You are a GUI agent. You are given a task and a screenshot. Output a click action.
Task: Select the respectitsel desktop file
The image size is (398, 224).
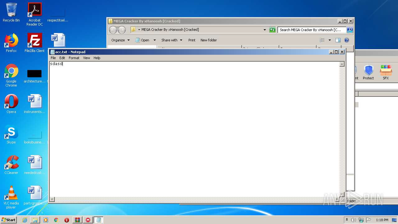click(x=58, y=14)
